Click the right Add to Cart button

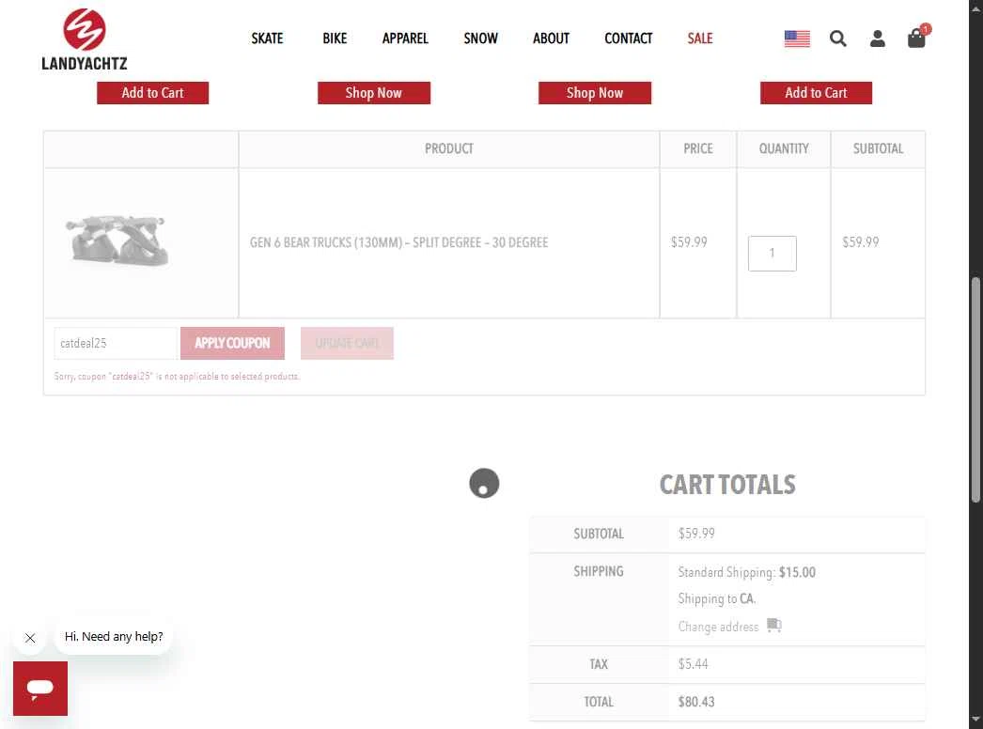(x=816, y=93)
